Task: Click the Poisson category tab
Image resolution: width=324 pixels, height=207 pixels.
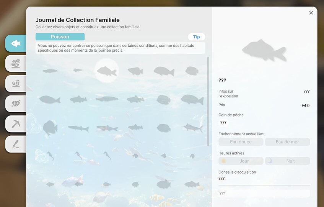Action: (60, 37)
